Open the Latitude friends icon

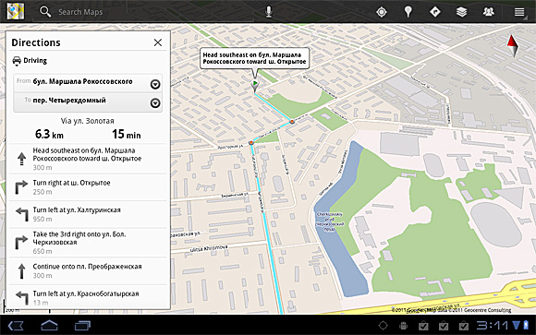(489, 12)
